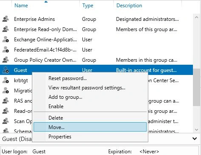Choose Delete from the context menu

click(90, 118)
